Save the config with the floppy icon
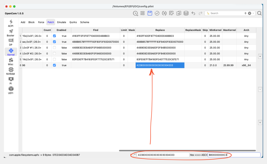267x164 pixels. click(150, 13)
